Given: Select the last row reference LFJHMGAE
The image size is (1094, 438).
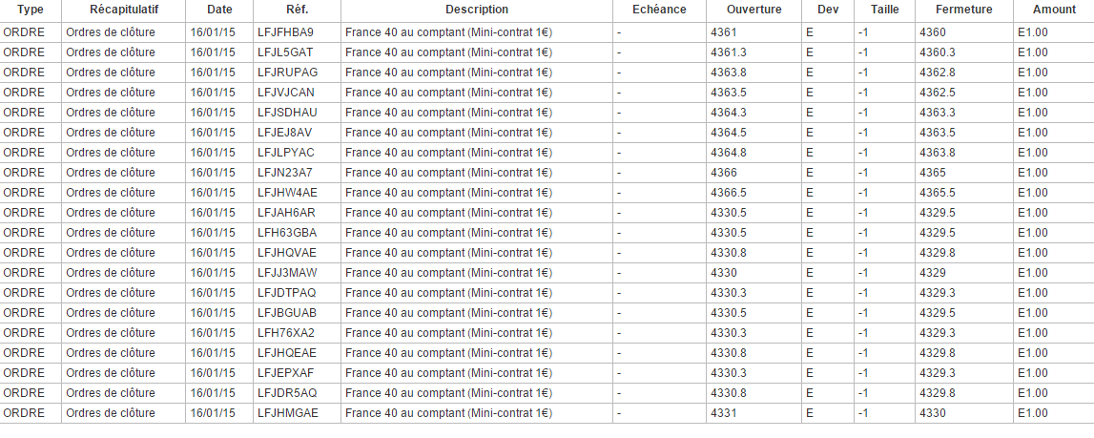Looking at the screenshot, I should point(287,413).
